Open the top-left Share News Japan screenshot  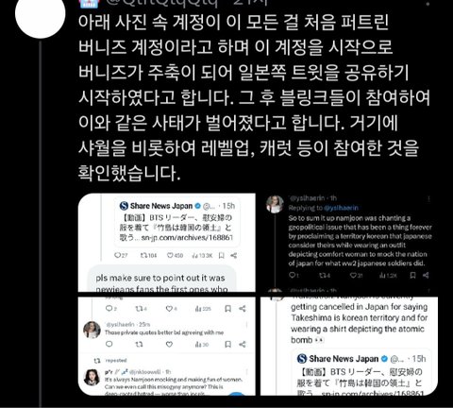(x=167, y=243)
